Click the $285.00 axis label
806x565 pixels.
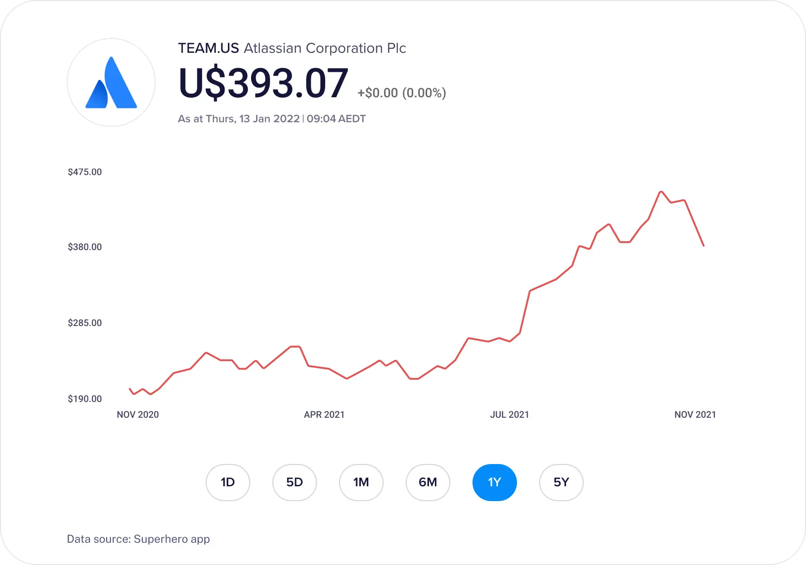[85, 323]
